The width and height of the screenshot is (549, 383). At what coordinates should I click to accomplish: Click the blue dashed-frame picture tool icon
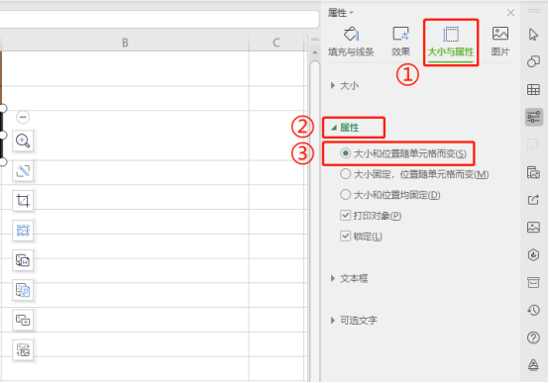coord(23,231)
